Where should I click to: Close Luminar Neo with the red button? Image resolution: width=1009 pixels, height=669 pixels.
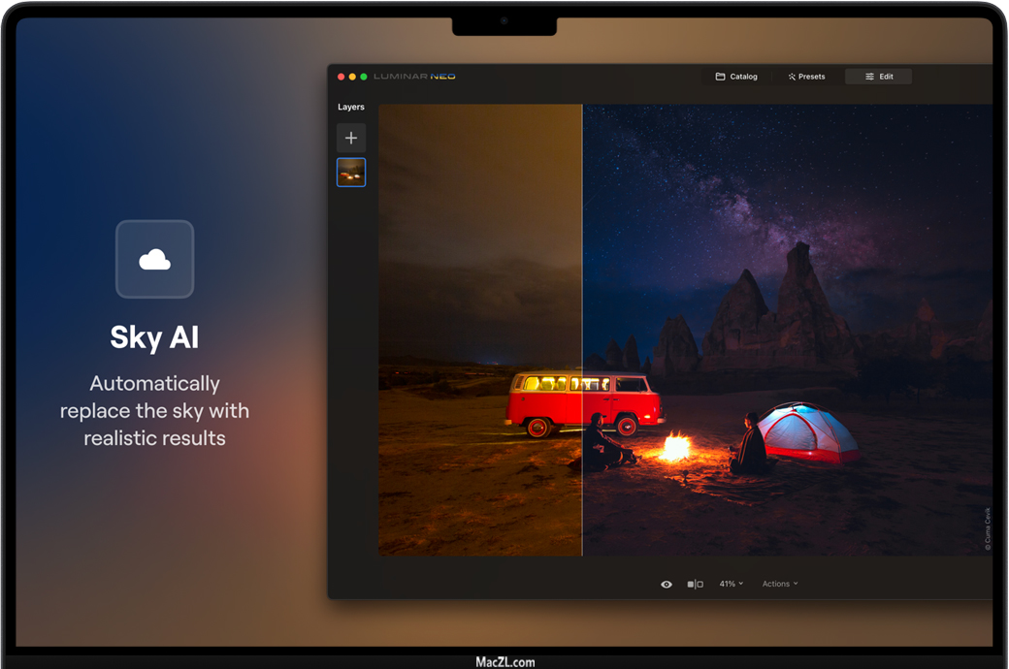pos(341,77)
